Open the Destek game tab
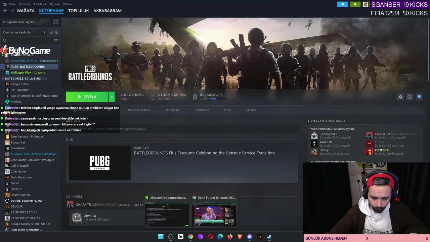The image size is (430, 242). 251,110
